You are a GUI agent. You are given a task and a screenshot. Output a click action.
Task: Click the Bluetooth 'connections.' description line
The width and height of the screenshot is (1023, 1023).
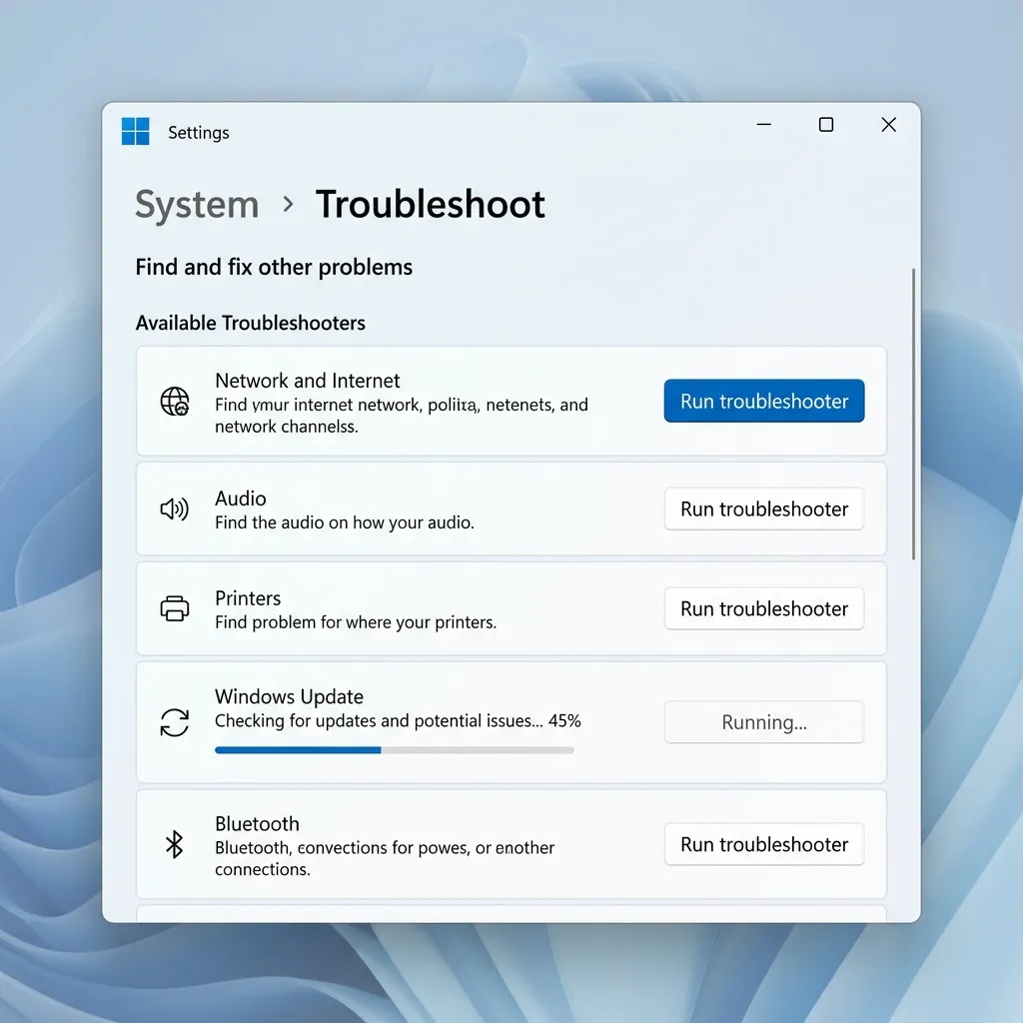point(263,870)
